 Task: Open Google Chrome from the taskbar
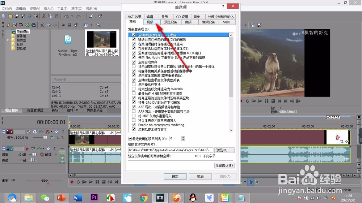click(144, 198)
